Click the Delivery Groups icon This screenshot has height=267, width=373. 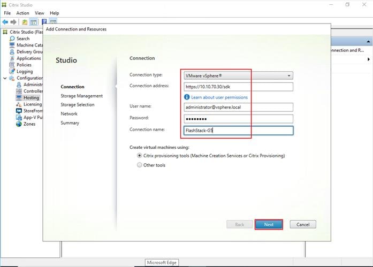(12, 51)
